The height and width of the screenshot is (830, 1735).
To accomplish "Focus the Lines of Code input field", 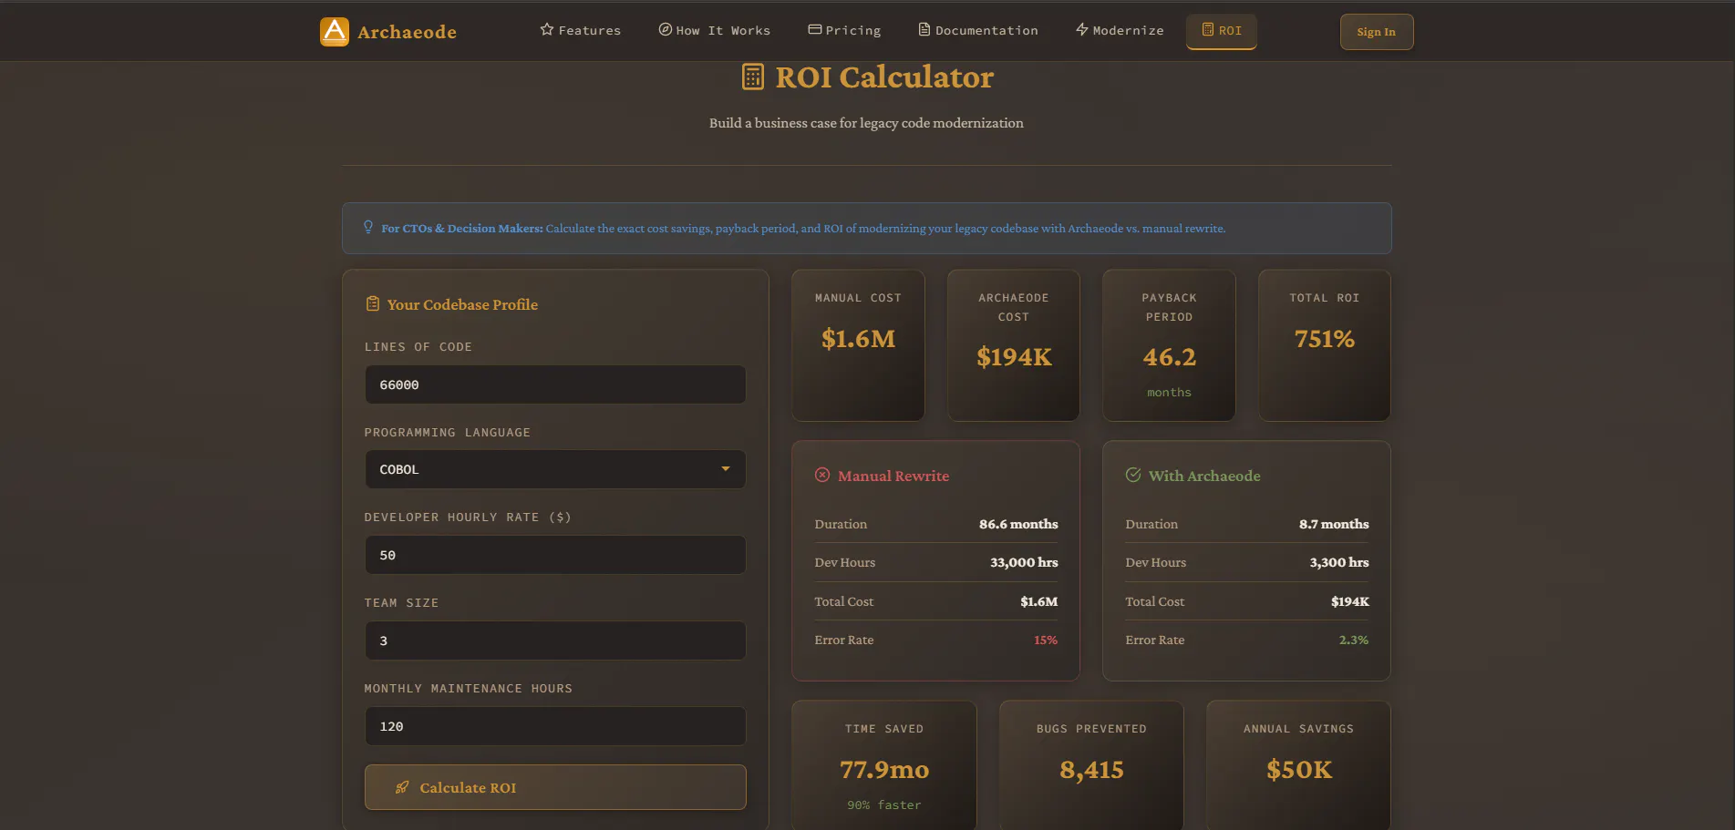I will (555, 384).
